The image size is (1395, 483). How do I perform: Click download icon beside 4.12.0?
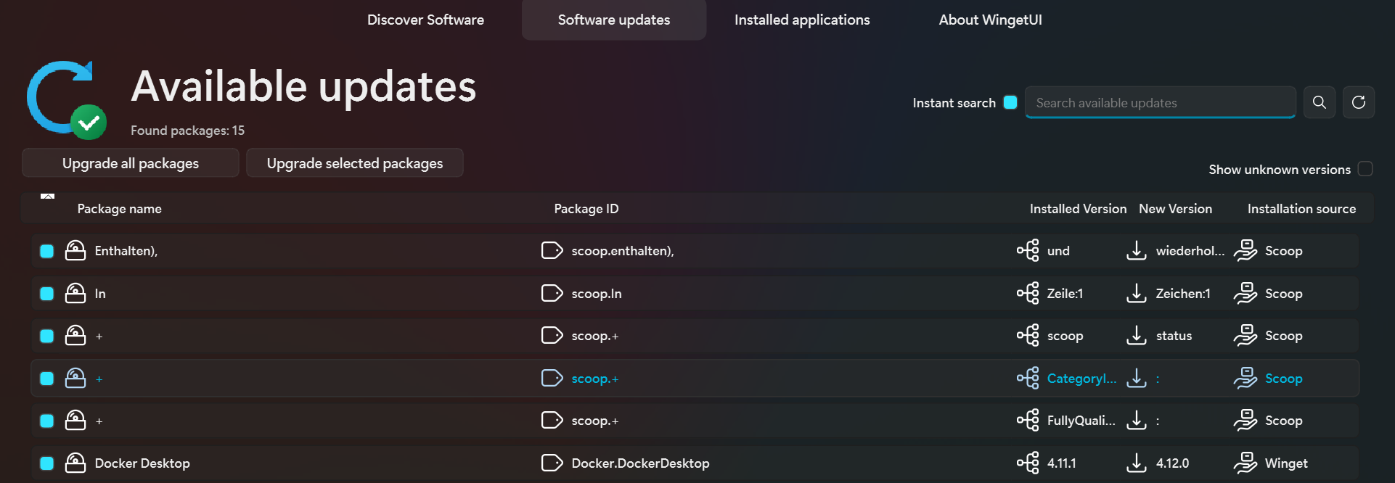point(1137,463)
